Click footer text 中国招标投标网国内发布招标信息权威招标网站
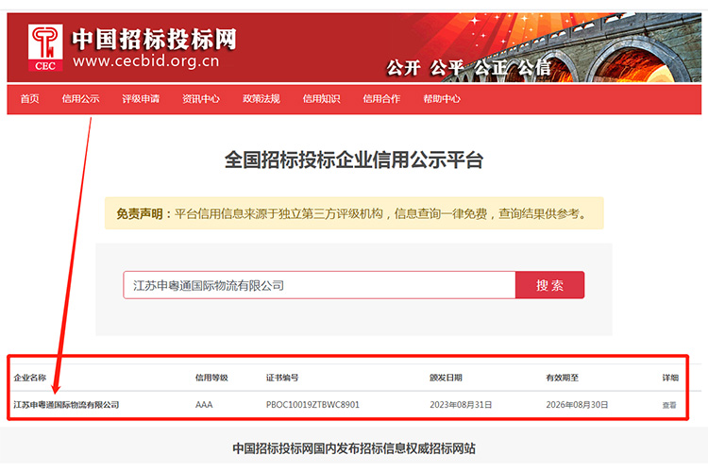Viewport: 708px width, 472px height. (x=354, y=448)
